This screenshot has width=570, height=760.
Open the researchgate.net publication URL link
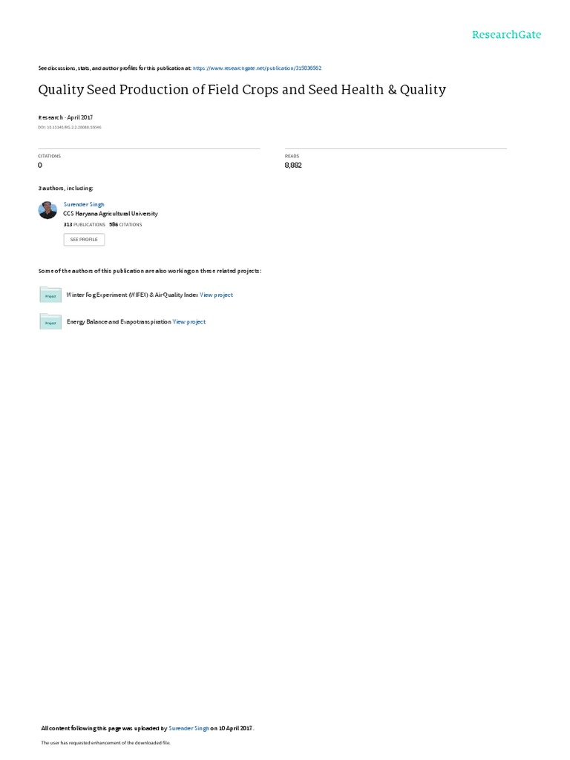pos(257,68)
